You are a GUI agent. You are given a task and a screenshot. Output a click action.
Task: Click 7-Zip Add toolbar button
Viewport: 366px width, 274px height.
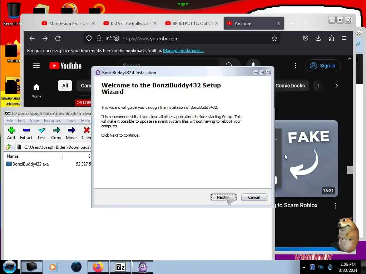(11, 133)
